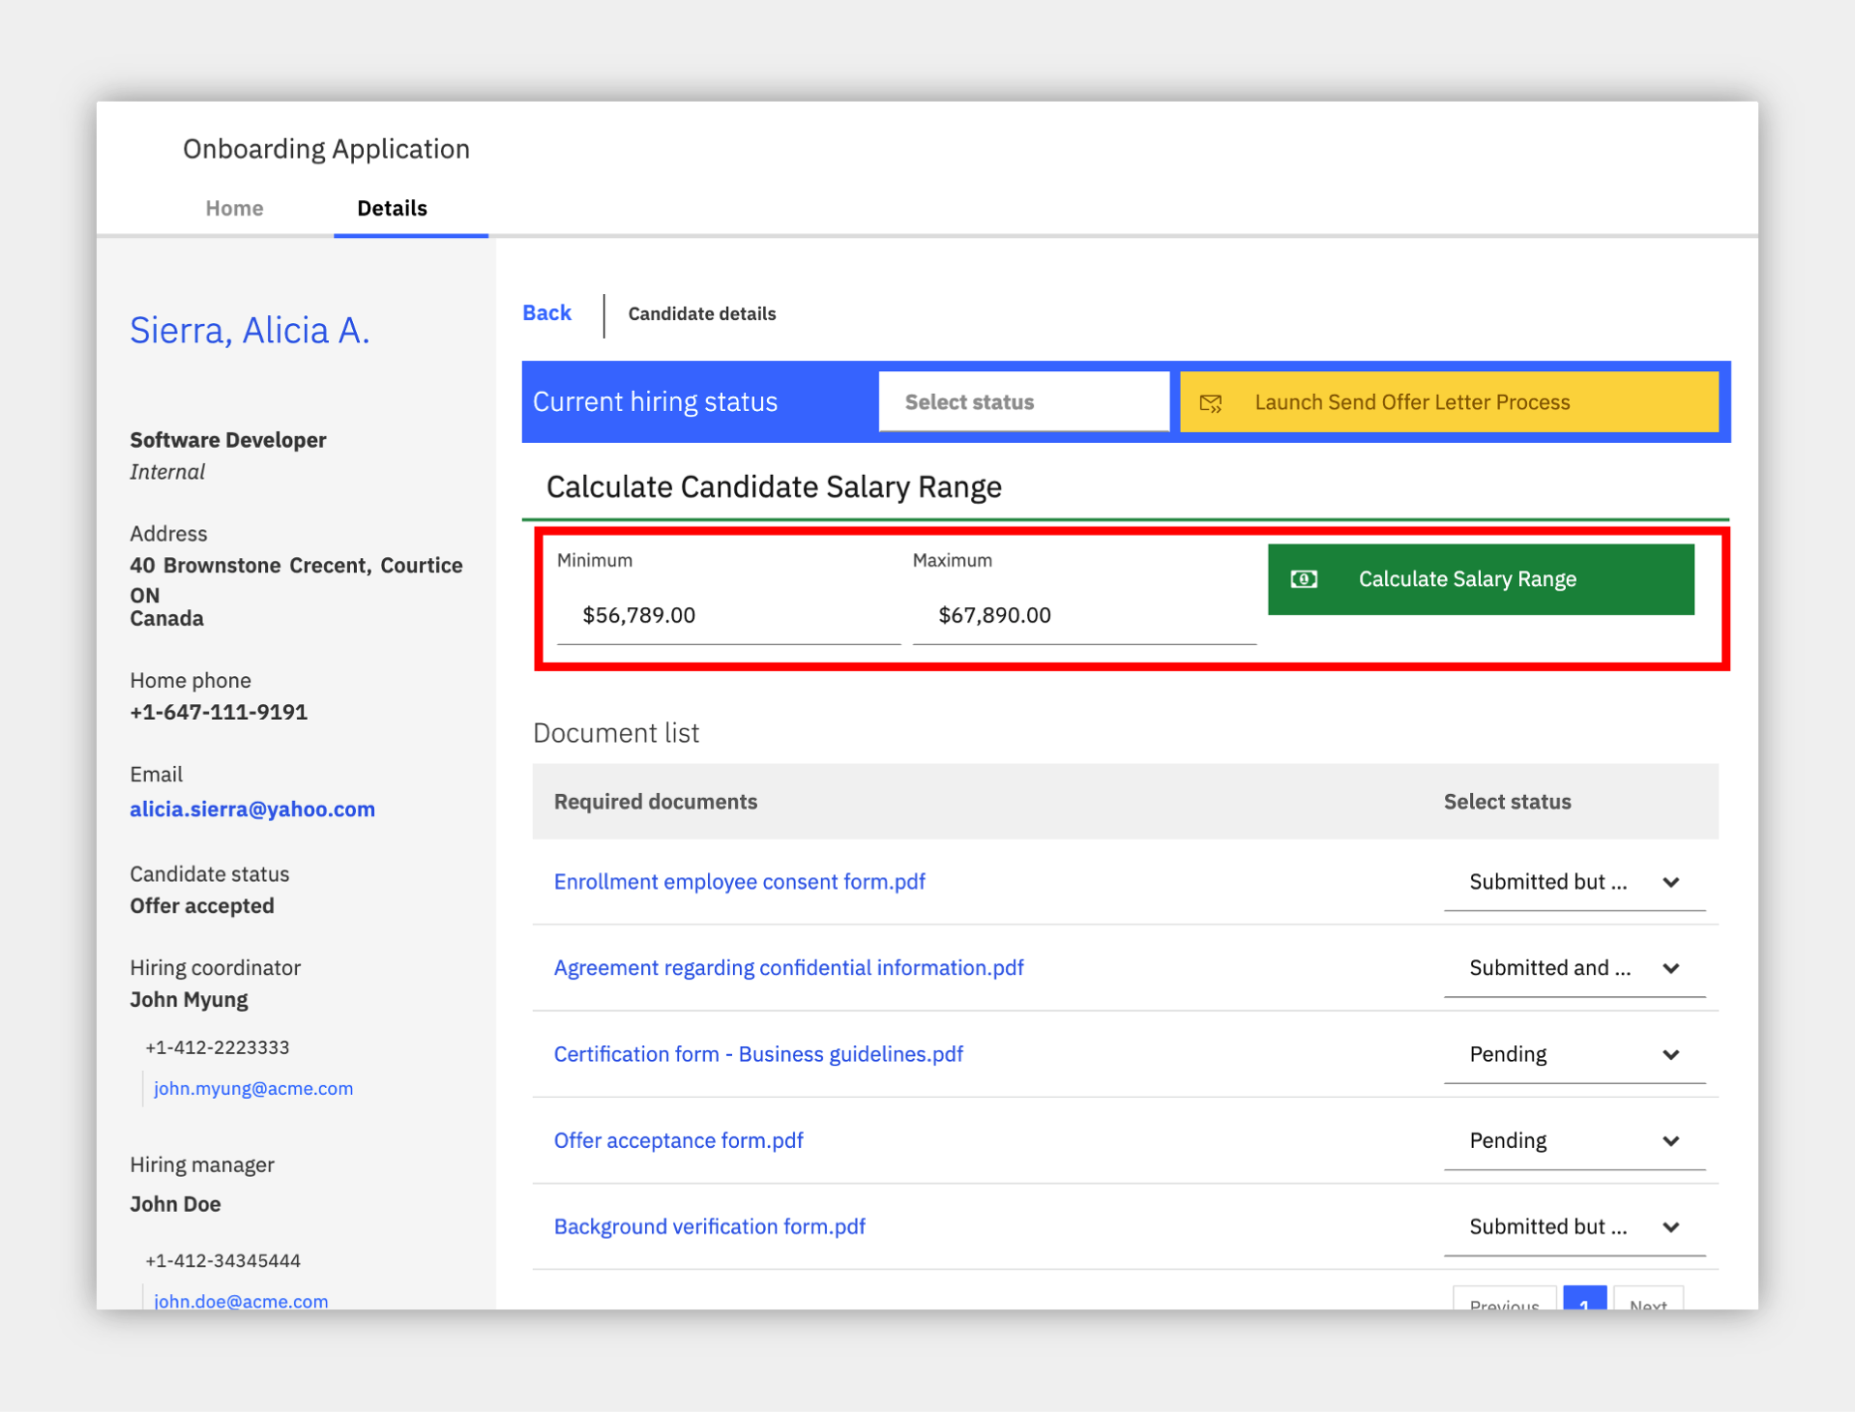1855x1412 pixels.
Task: Click candidate name Sierra, Alicia A.
Action: pos(250,330)
